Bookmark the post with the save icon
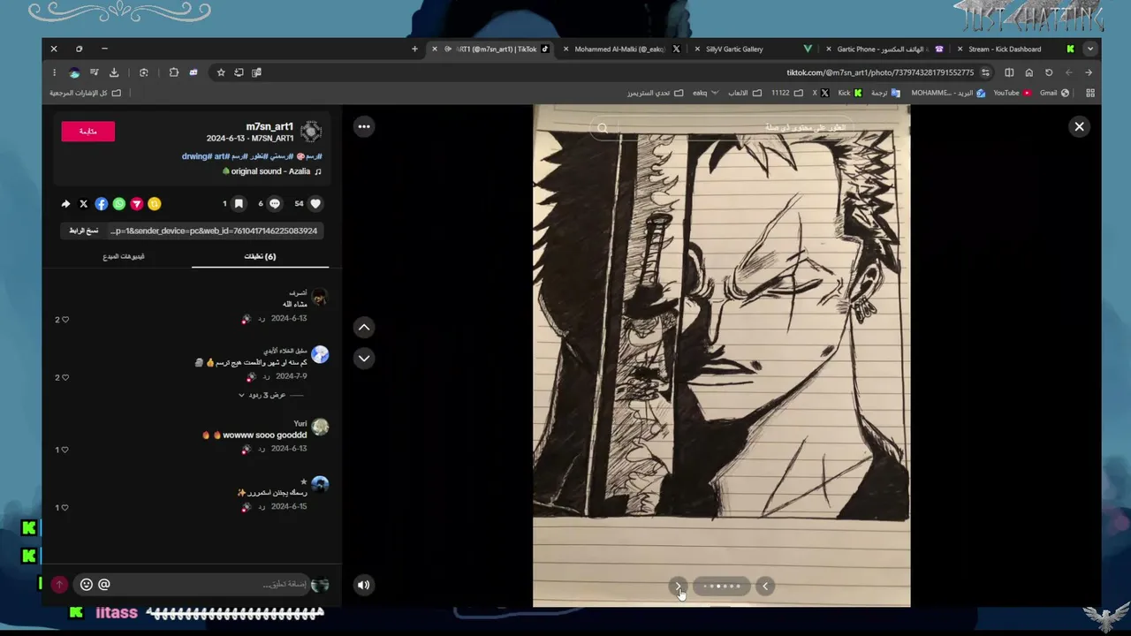The image size is (1131, 636). [239, 203]
